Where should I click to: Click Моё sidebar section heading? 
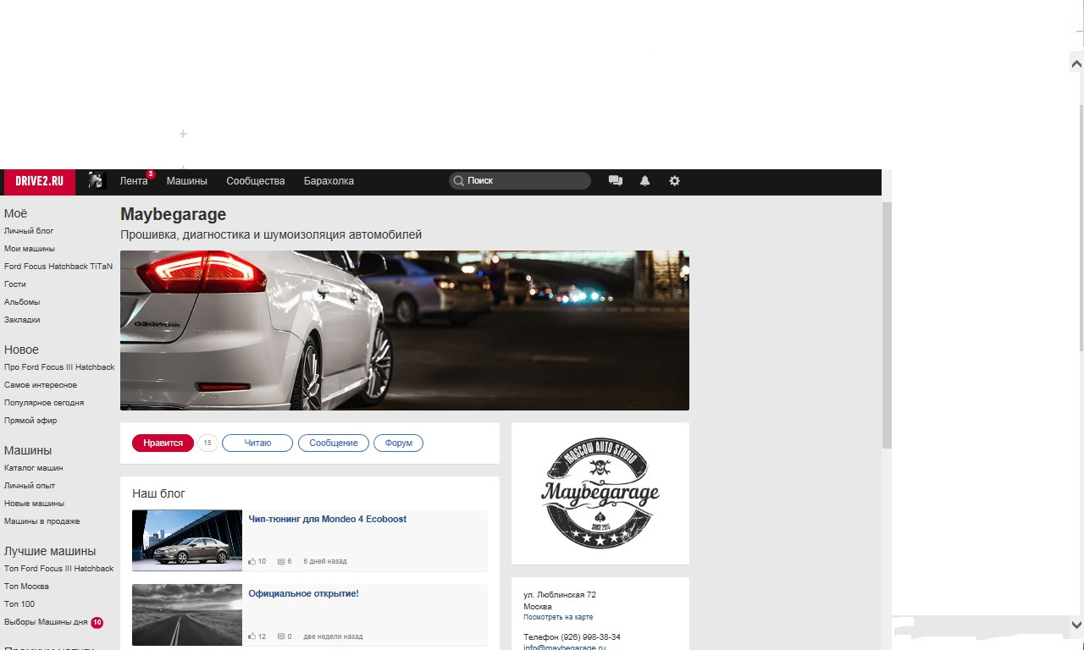tap(16, 213)
